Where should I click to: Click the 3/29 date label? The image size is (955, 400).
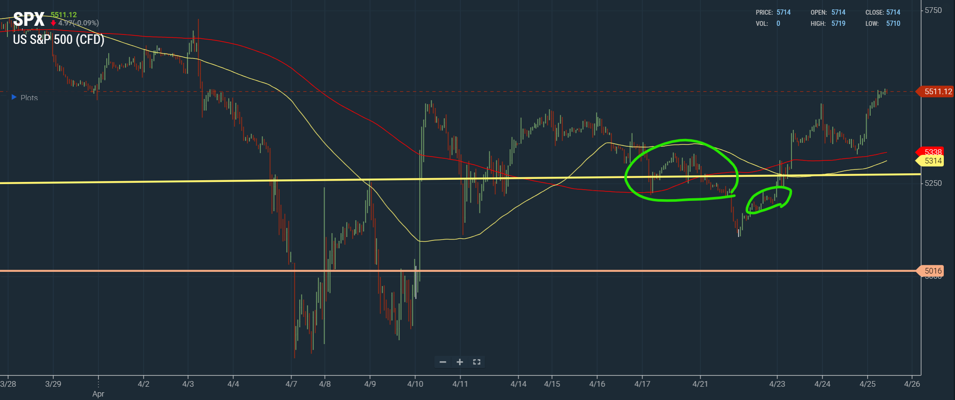tap(53, 384)
